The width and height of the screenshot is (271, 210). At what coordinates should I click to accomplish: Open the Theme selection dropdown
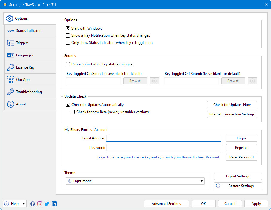[200, 181]
